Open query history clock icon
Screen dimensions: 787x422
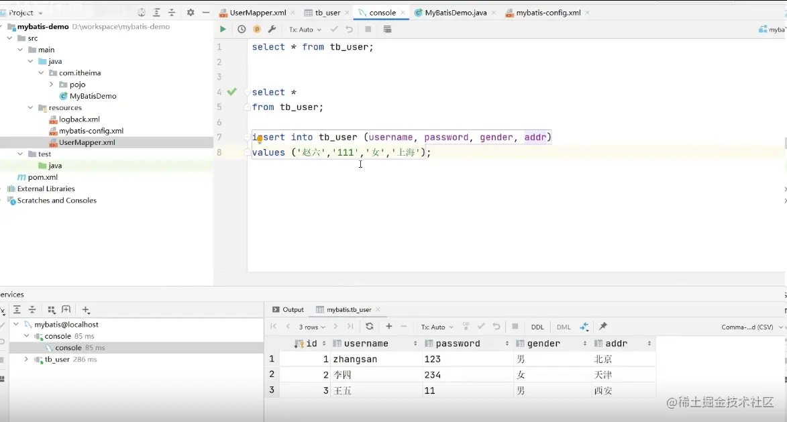242,29
